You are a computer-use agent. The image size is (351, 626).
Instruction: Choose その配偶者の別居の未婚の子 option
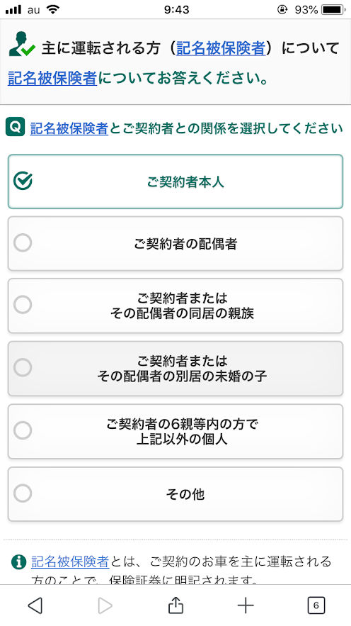point(175,369)
